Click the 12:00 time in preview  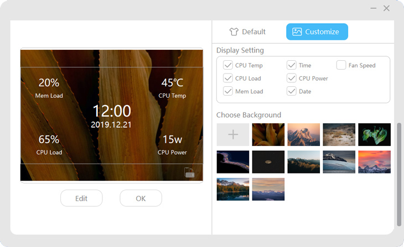tap(112, 111)
